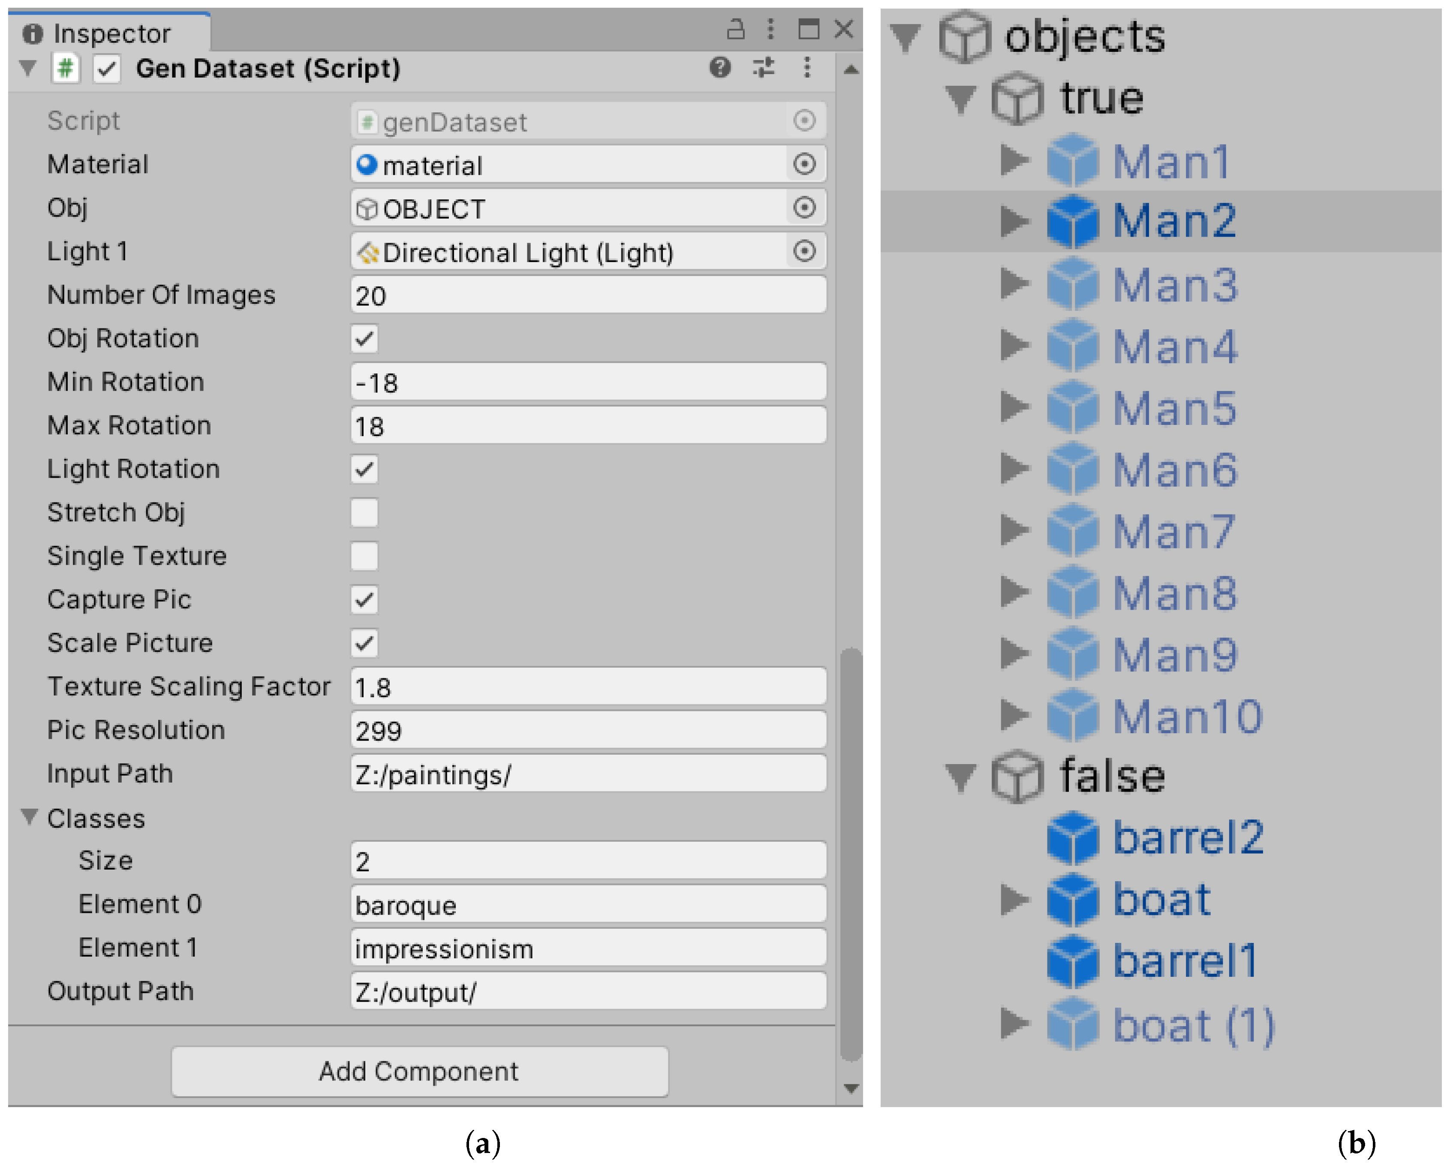The image size is (1450, 1165).
Task: Disable the Obj Rotation checkbox
Action: [x=364, y=338]
